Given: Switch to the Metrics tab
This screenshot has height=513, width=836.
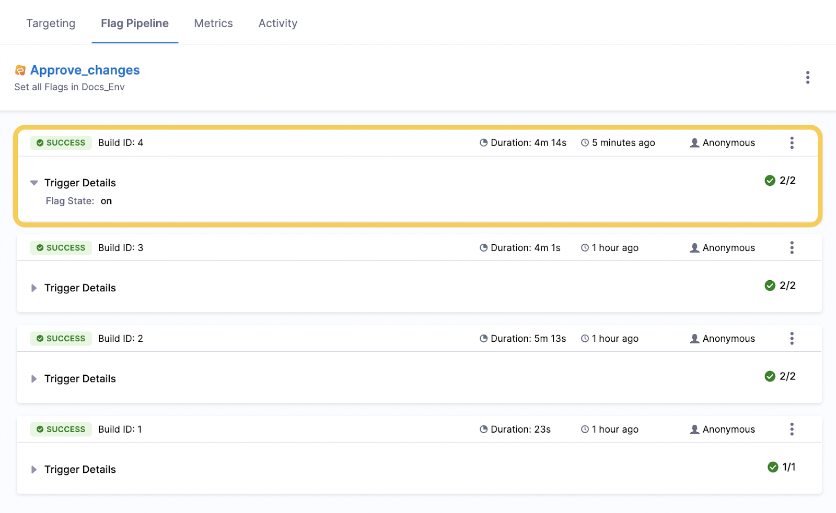Looking at the screenshot, I should tap(213, 23).
